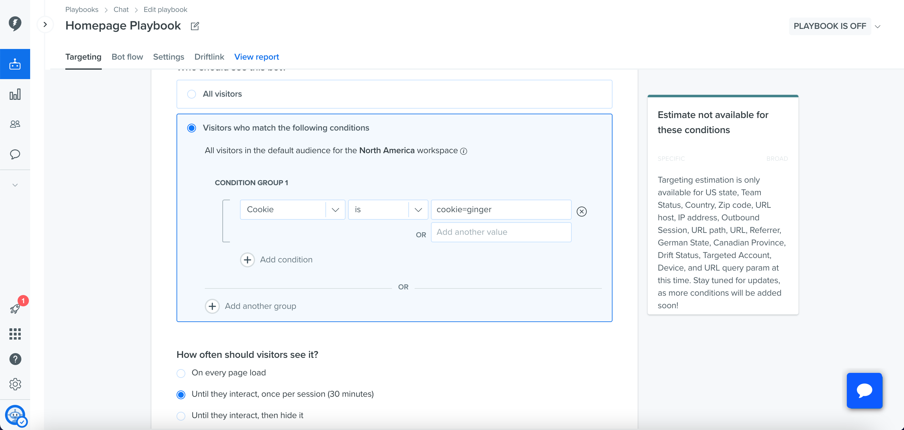Expand the sidebar panel with arrow button
Image resolution: width=904 pixels, height=430 pixels.
[x=45, y=24]
